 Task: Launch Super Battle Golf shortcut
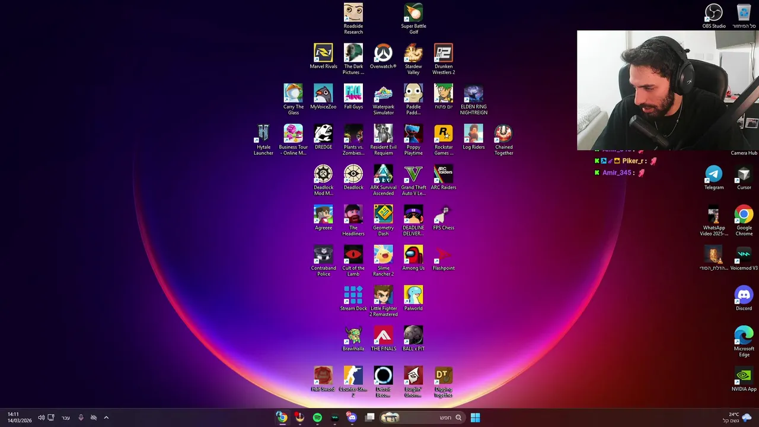[x=413, y=18]
